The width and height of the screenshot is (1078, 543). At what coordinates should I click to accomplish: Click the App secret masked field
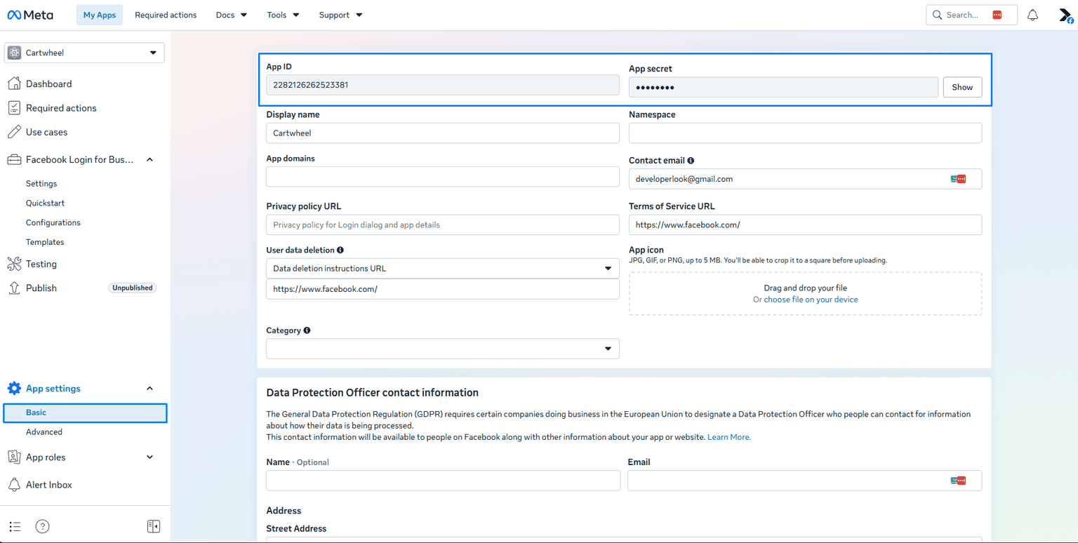[783, 87]
